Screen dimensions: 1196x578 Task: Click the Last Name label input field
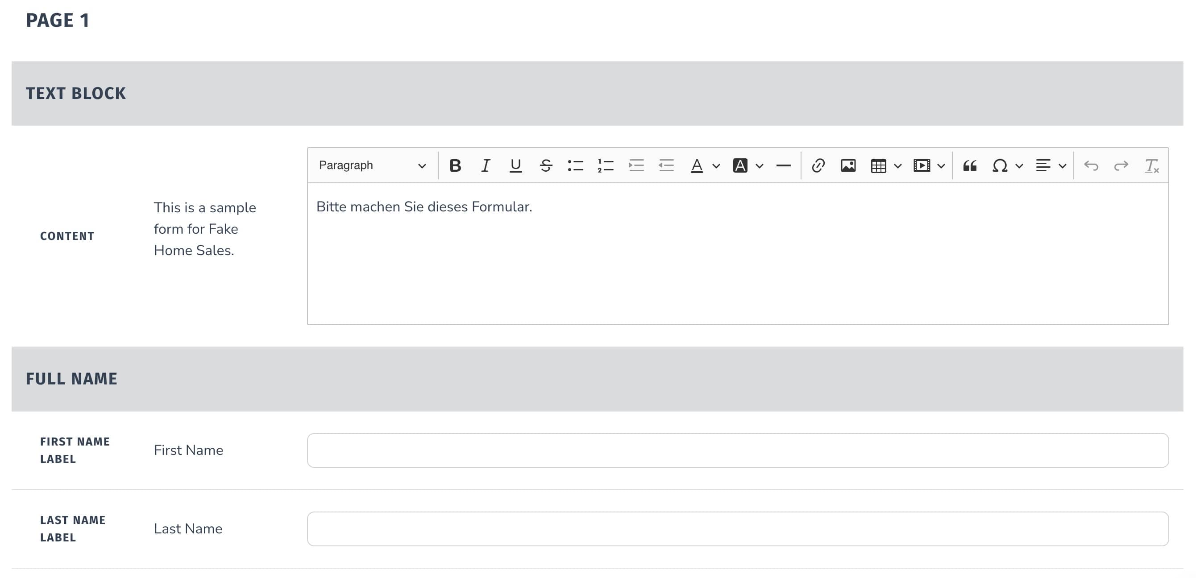pyautogui.click(x=737, y=529)
